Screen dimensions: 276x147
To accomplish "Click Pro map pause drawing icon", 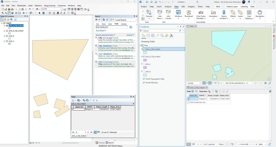I will tap(266, 83).
